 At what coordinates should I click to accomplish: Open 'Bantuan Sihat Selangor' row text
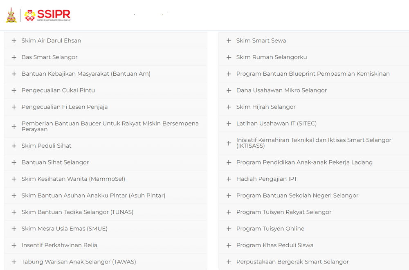coord(55,162)
